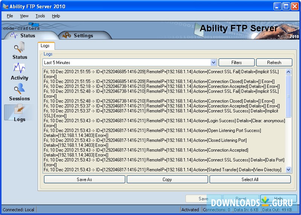Open the File menu
This screenshot has height=215, width=301.
pos(10,16)
